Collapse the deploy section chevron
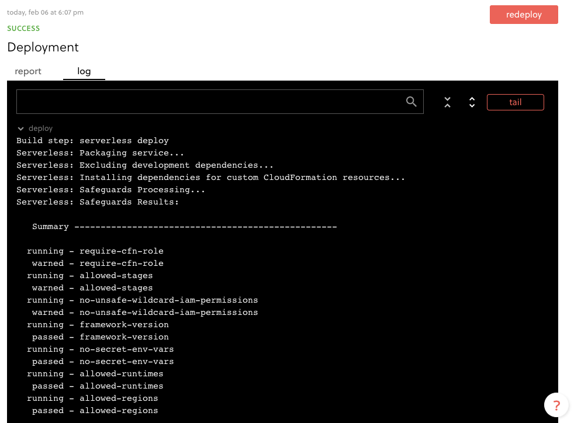Viewport: 581px width, 423px height. [21, 129]
